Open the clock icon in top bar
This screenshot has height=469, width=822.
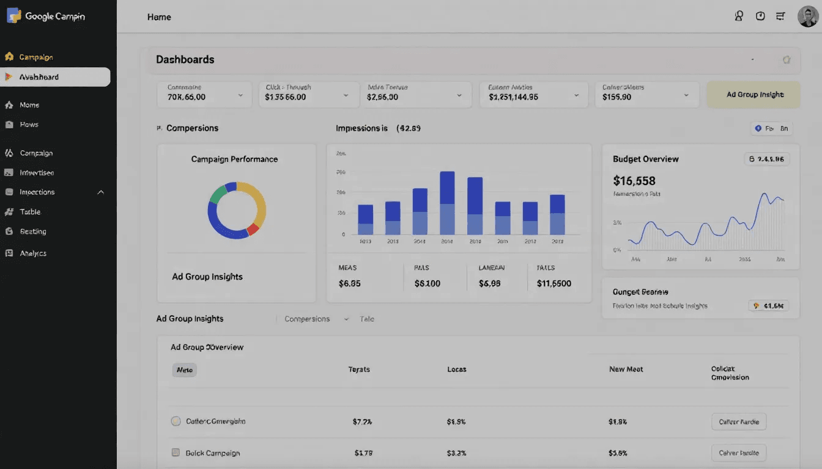pyautogui.click(x=760, y=16)
